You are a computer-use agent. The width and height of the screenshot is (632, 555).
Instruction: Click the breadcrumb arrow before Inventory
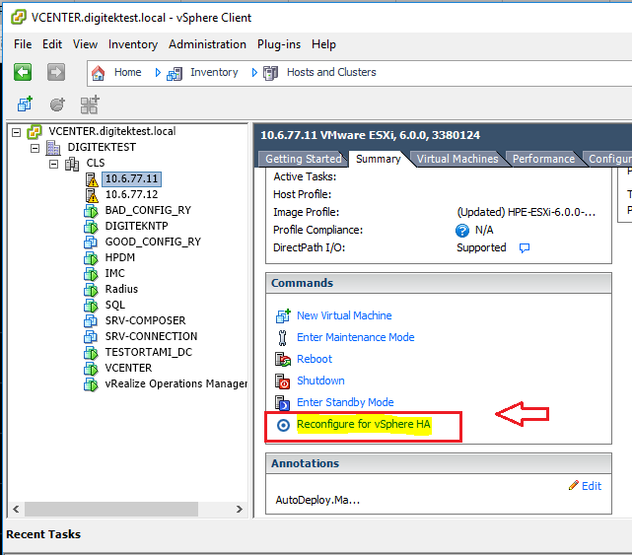click(158, 73)
